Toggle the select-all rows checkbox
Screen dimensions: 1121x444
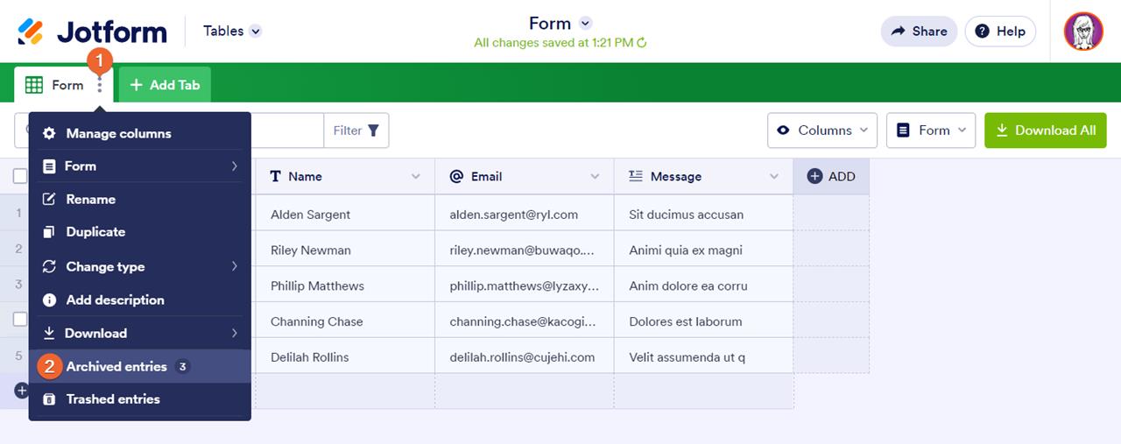(x=20, y=176)
